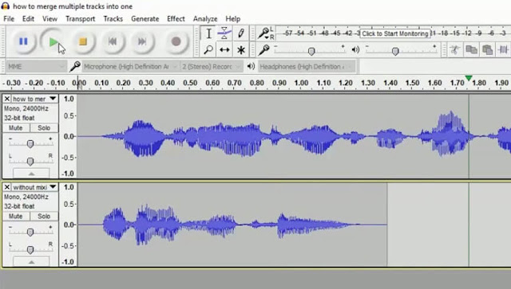This screenshot has width=511, height=289.
Task: Click the microphone icon beside recording volume slider
Action: pyautogui.click(x=263, y=49)
